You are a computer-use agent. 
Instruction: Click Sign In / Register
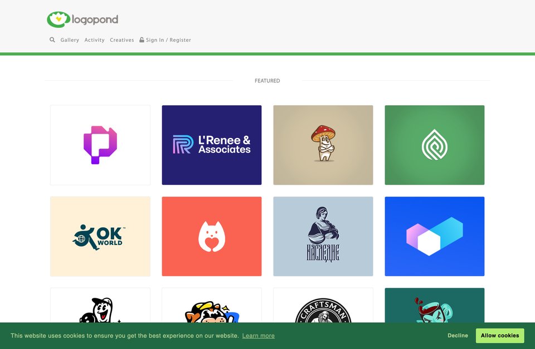coord(165,40)
